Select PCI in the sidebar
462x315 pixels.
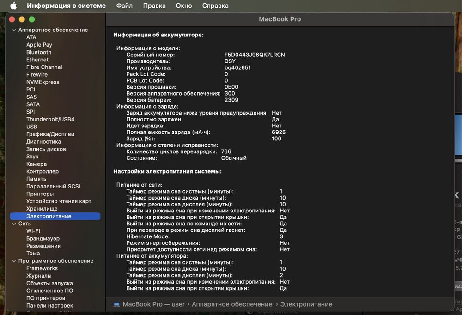(x=30, y=89)
